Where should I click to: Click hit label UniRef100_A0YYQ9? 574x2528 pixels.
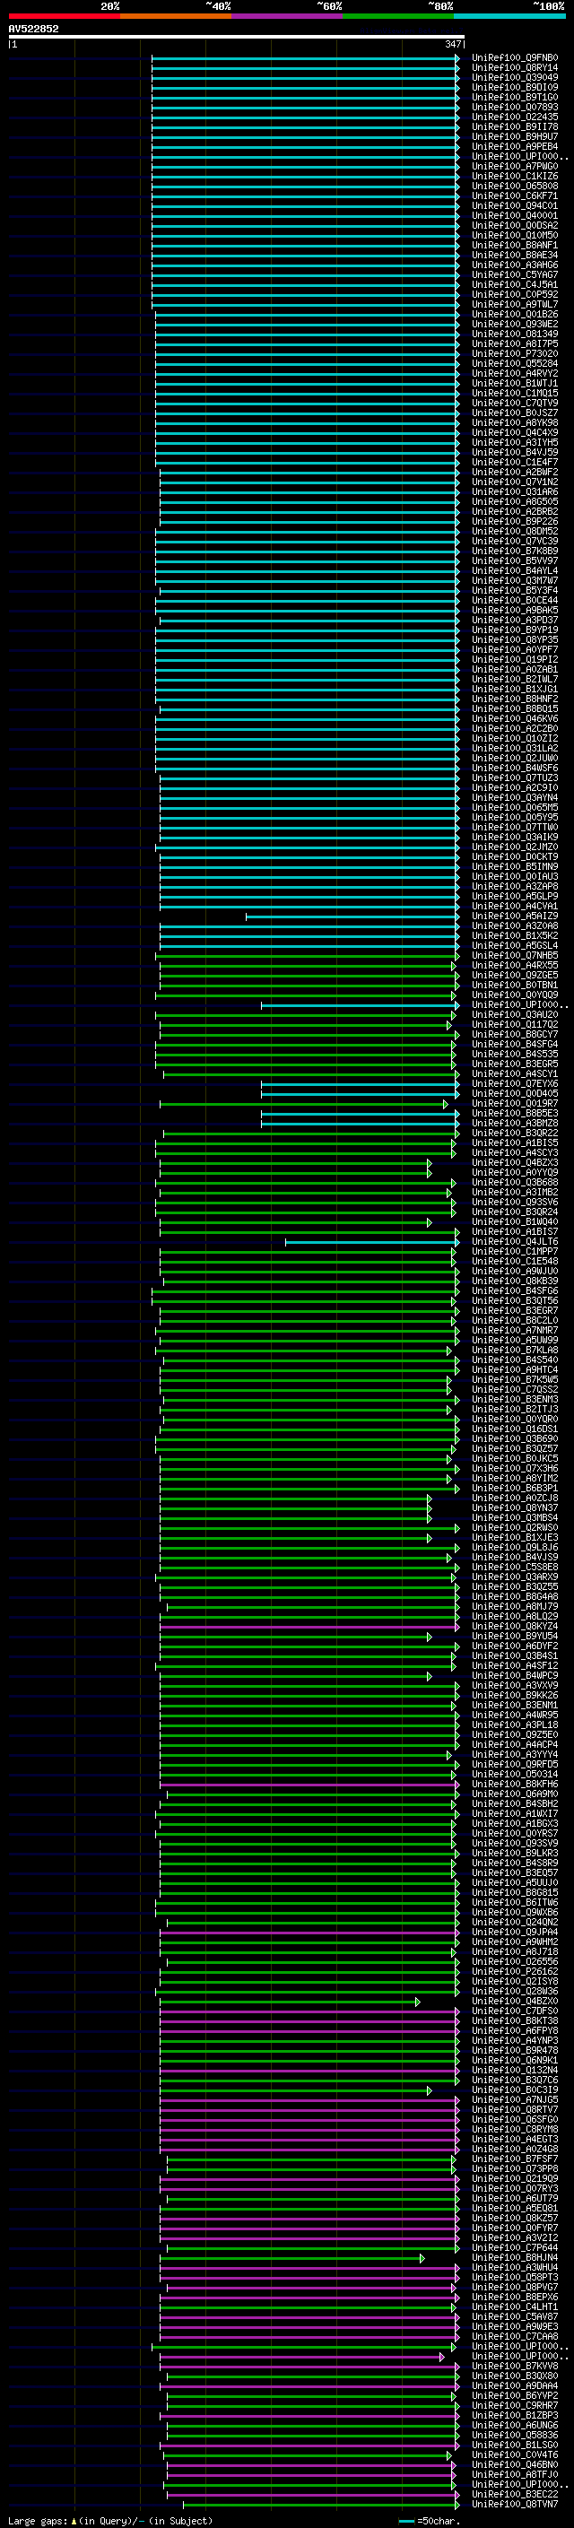point(515,1173)
